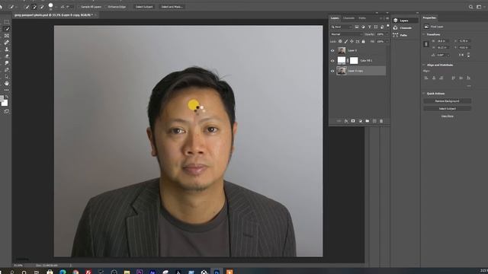Select the Rectangular Marquee tool
Viewport: 488px width, 274px height.
click(x=7, y=22)
